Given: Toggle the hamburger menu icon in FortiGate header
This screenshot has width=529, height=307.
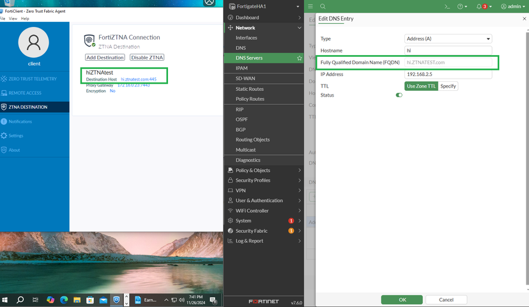Looking at the screenshot, I should pyautogui.click(x=310, y=6).
